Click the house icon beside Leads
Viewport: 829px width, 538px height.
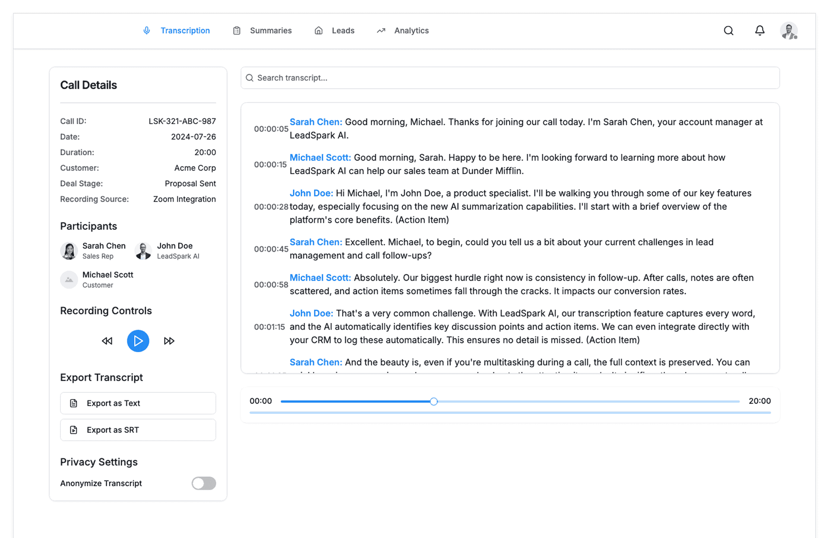click(319, 31)
